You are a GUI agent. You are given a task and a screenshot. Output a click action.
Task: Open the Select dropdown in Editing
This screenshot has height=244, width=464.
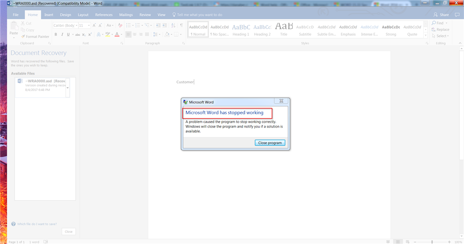440,36
